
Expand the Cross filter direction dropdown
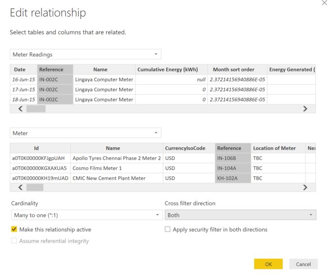(240, 215)
